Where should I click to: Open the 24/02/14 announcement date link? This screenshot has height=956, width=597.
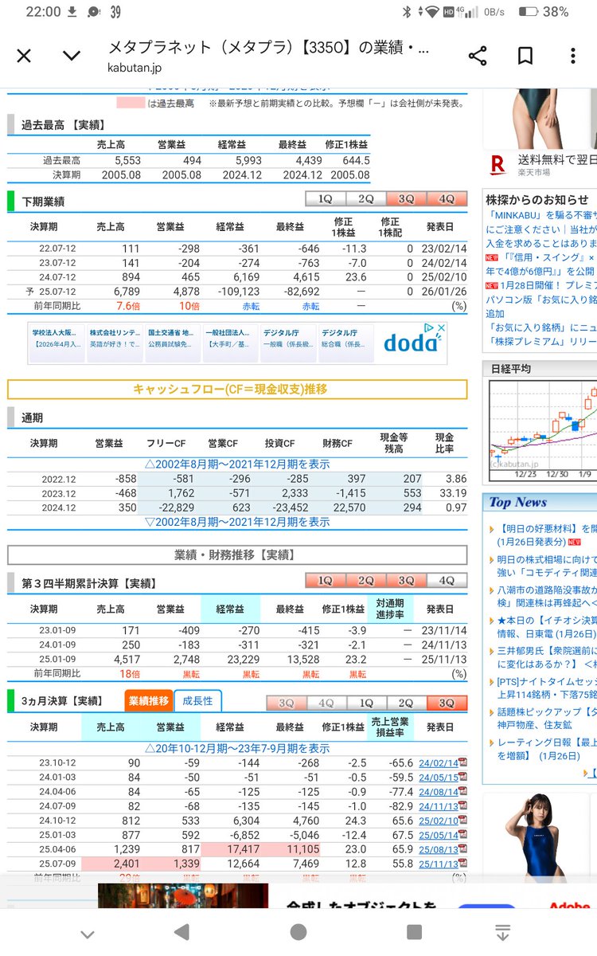click(x=438, y=763)
